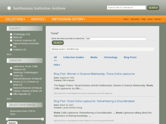Check Laybourne, Roxie Collie Simpson (5) creator
Viewport: 166px width, 124px height.
pyautogui.click(x=11, y=68)
